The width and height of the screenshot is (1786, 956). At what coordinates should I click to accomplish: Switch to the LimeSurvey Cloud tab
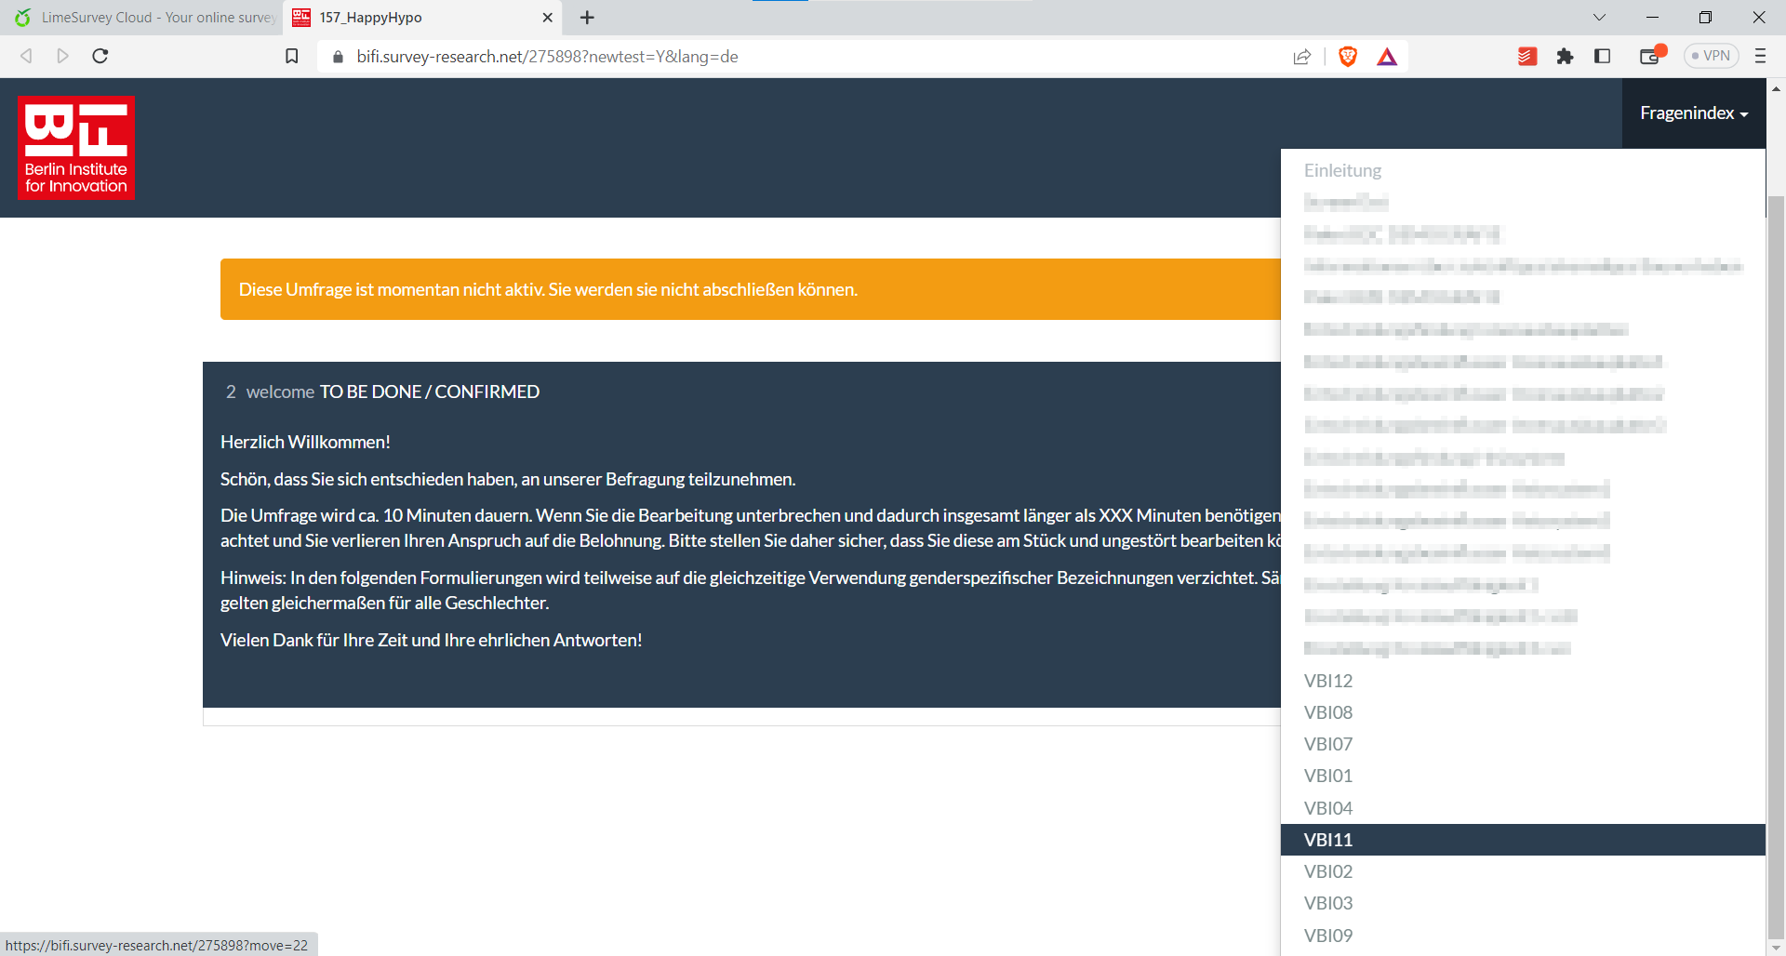pos(144,18)
